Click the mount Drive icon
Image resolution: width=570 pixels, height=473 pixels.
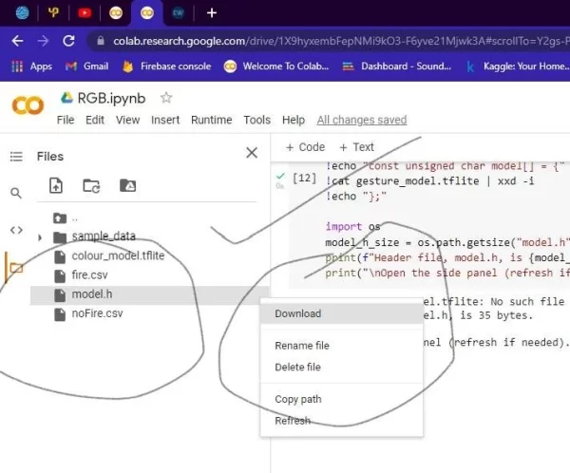pos(128,185)
